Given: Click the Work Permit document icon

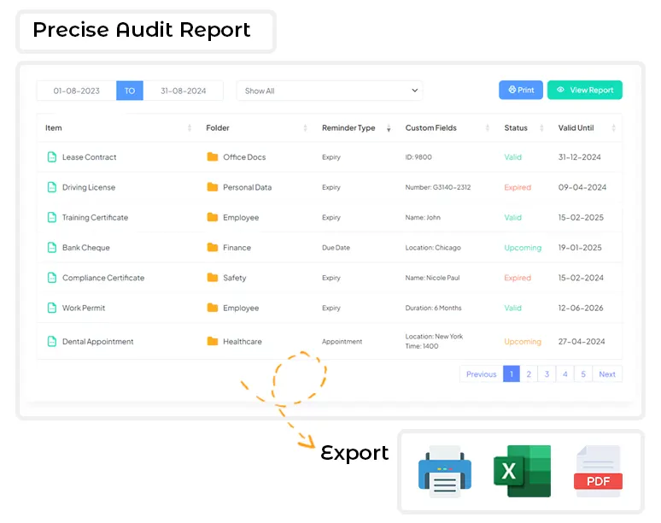Looking at the screenshot, I should (x=52, y=308).
